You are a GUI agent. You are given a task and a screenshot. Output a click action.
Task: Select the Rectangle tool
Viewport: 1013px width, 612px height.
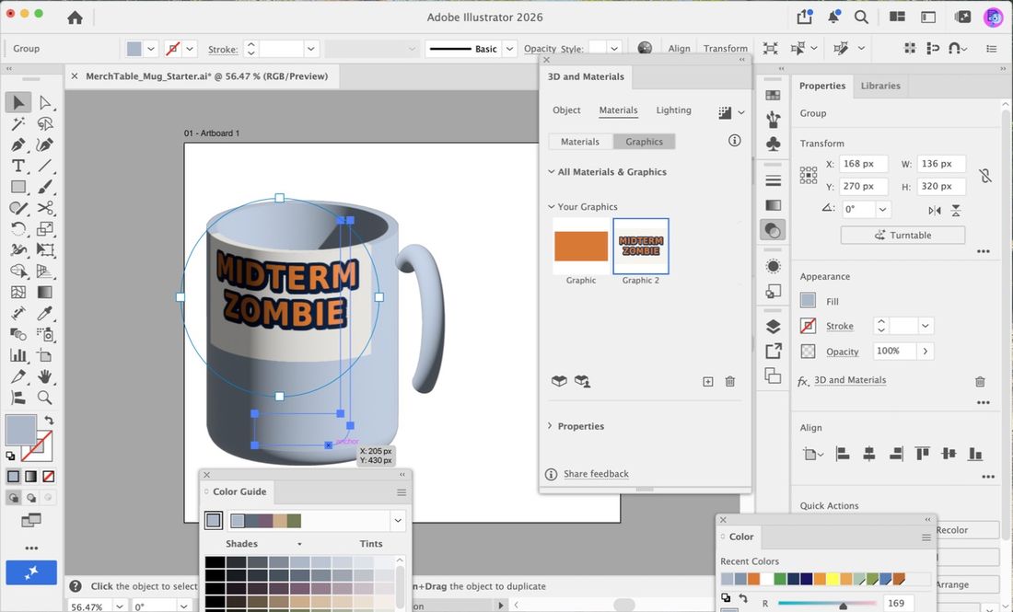point(18,187)
